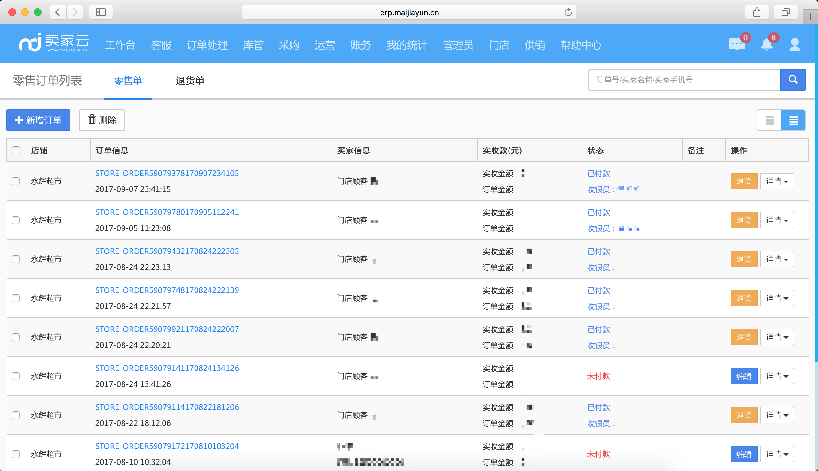The height and width of the screenshot is (471, 818).
Task: Toggle the select-all checkbox in the table header
Action: tap(16, 150)
